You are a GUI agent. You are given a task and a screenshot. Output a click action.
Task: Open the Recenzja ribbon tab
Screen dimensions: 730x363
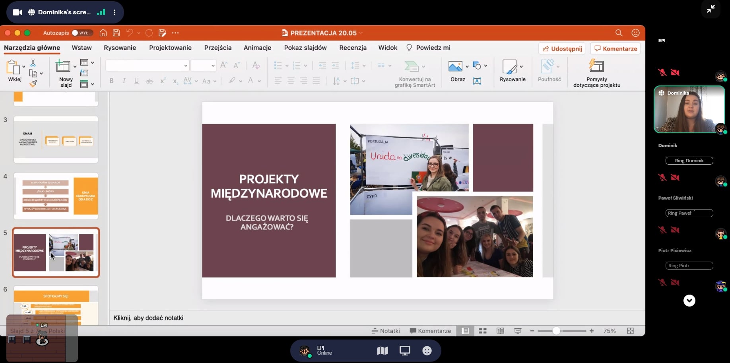point(353,48)
